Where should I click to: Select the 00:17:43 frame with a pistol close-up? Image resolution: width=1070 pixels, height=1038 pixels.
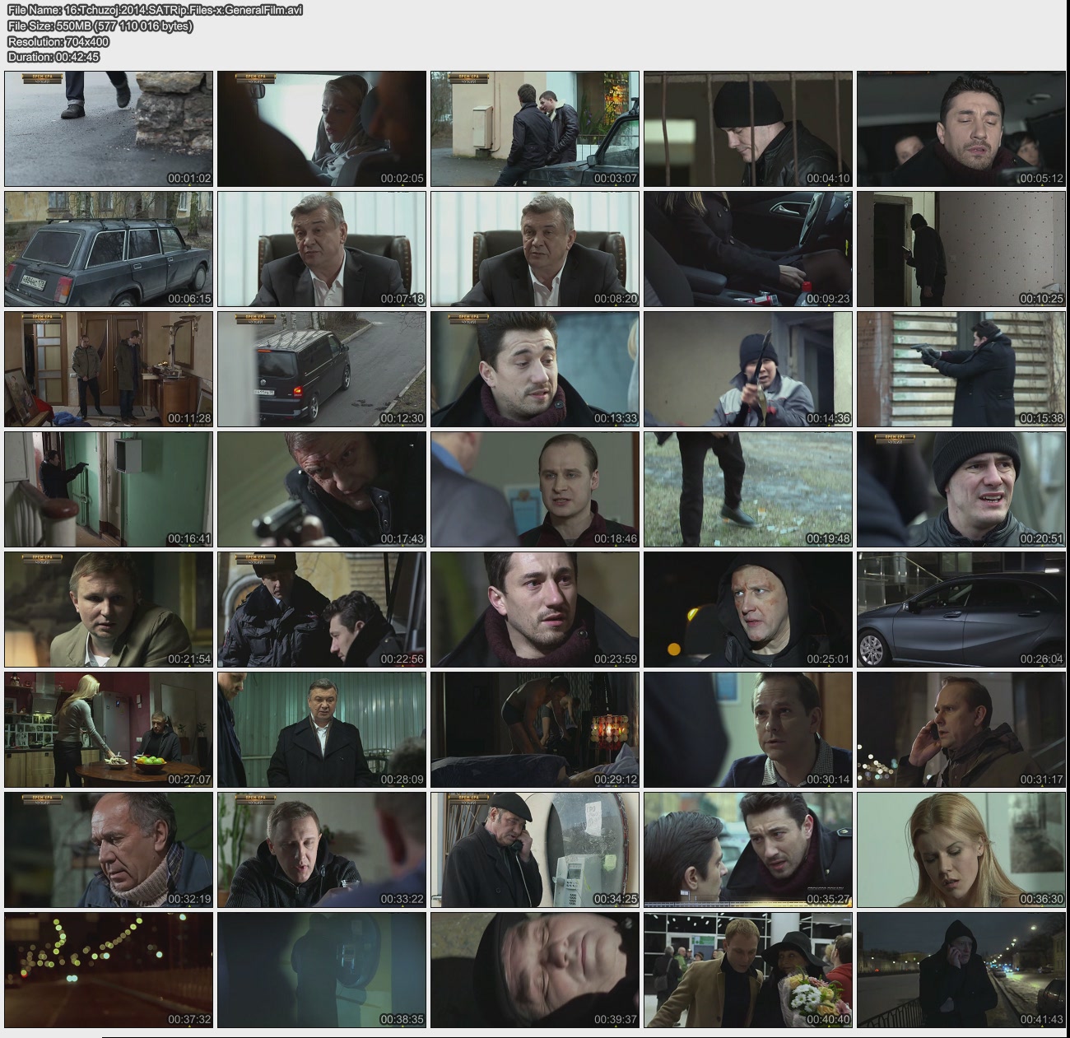pyautogui.click(x=322, y=489)
